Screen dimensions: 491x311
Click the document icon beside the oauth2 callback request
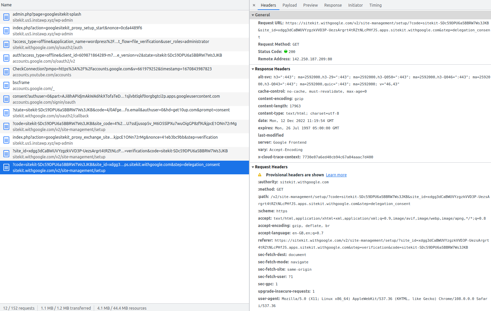pos(6,113)
